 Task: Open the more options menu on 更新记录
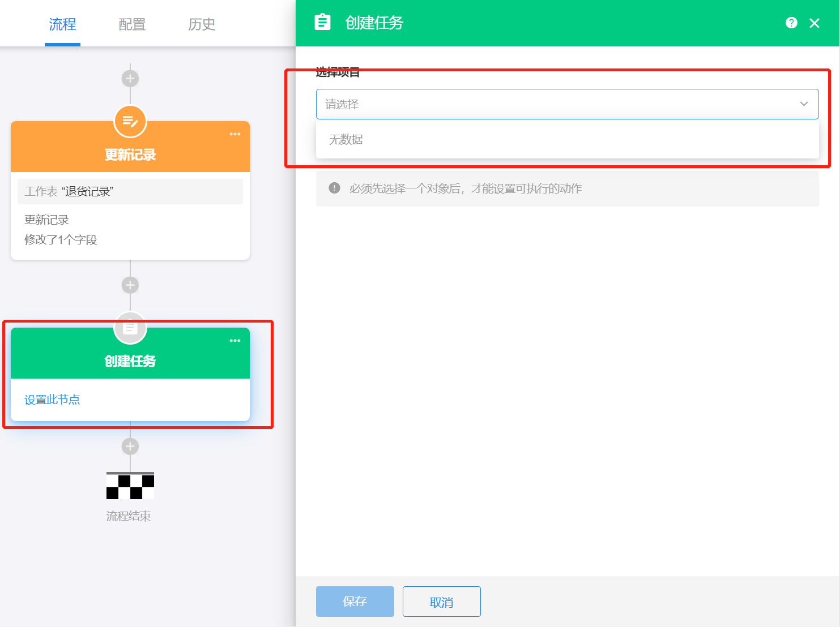[235, 134]
